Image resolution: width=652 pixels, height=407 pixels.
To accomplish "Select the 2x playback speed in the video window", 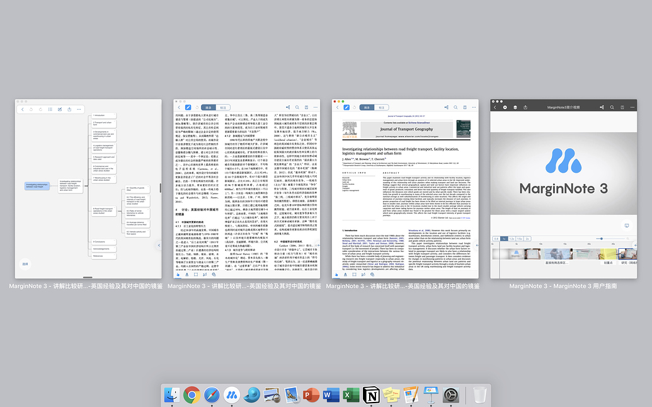I will click(x=527, y=239).
